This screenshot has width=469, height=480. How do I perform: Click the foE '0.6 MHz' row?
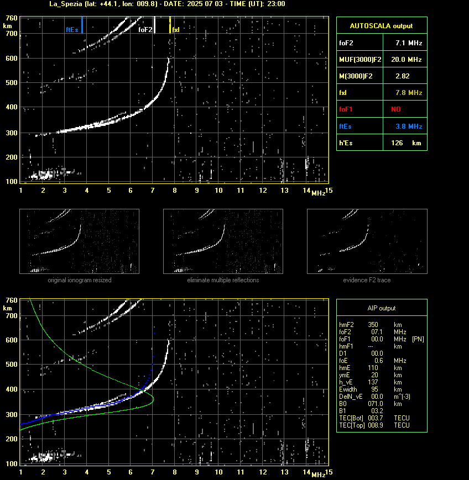pyautogui.click(x=373, y=361)
